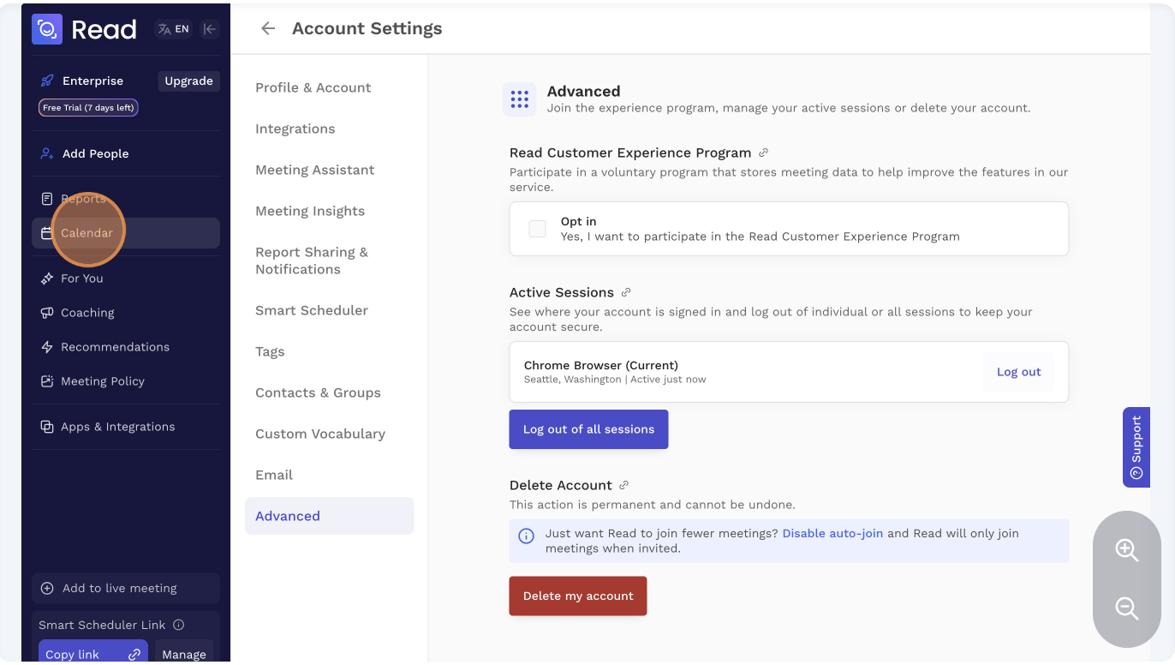Click the link icon beside Delete Account
This screenshot has width=1175, height=665.
[624, 485]
